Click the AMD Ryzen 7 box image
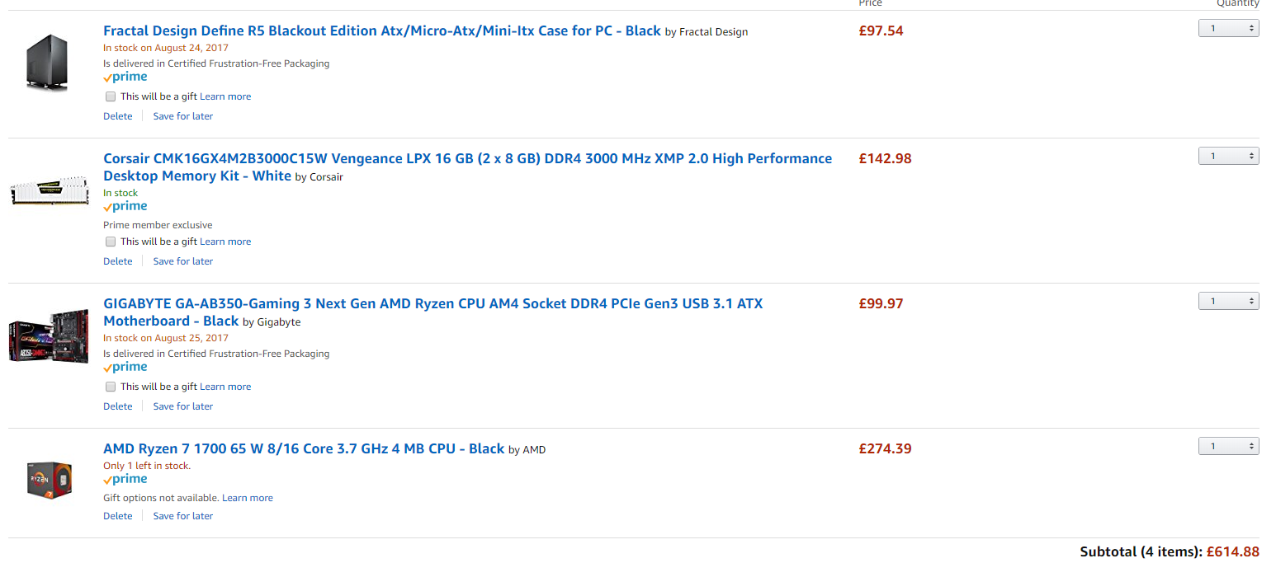 coord(50,480)
